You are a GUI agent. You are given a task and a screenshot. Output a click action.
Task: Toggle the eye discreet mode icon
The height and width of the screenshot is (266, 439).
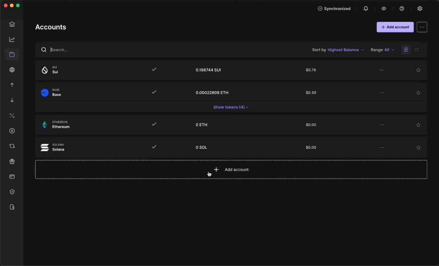tap(384, 9)
